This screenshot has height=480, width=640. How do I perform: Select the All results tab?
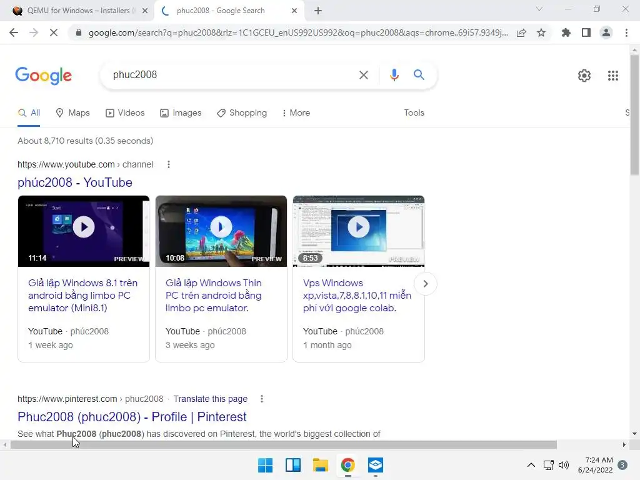[29, 113]
